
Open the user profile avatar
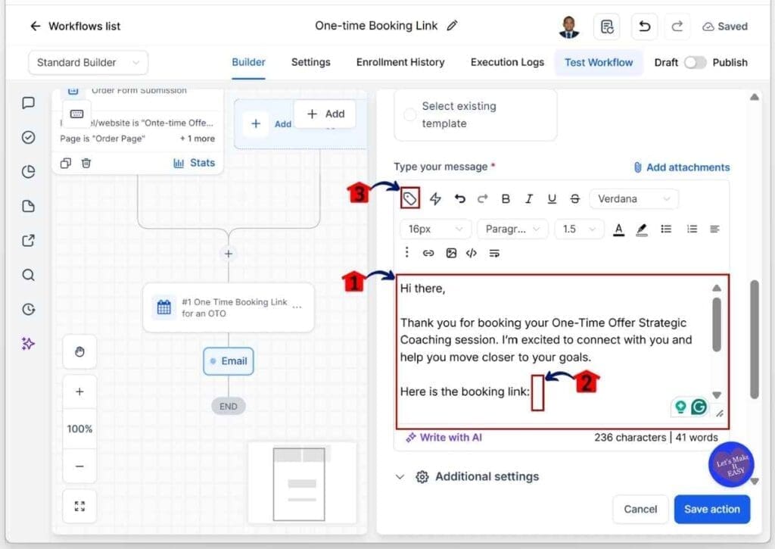click(x=569, y=27)
